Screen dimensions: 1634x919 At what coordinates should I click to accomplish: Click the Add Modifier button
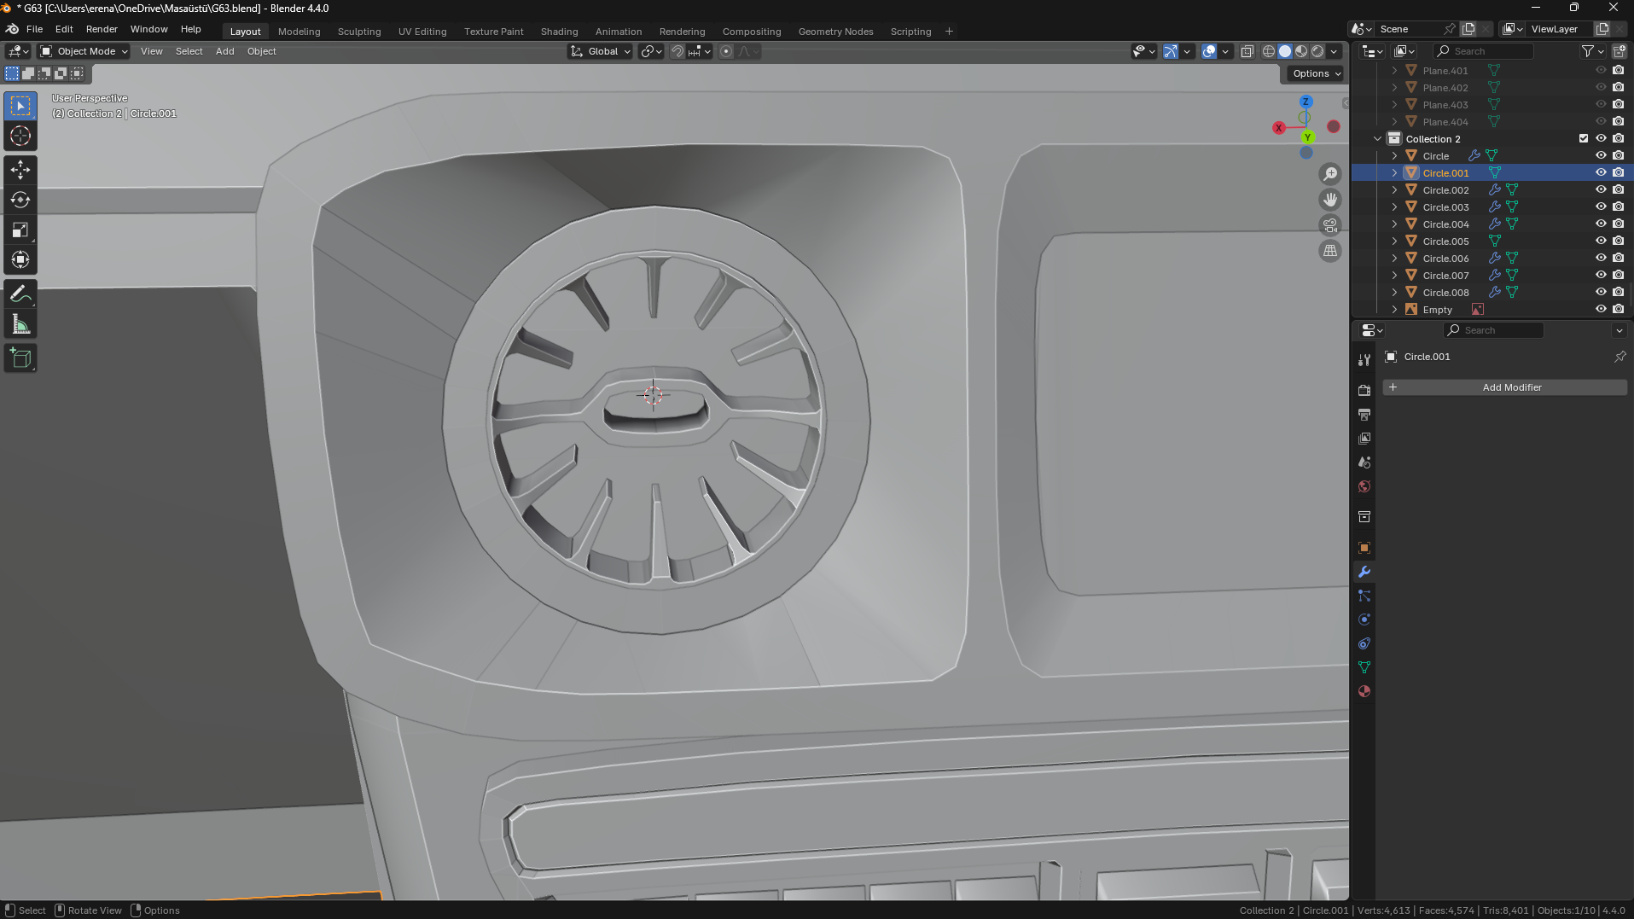[x=1505, y=387]
